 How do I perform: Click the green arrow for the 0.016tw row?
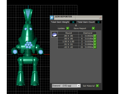(x=95, y=39)
